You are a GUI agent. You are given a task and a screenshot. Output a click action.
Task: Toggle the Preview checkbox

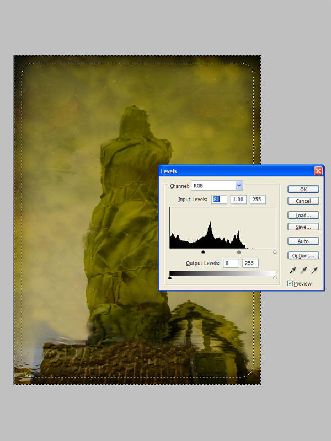[290, 283]
